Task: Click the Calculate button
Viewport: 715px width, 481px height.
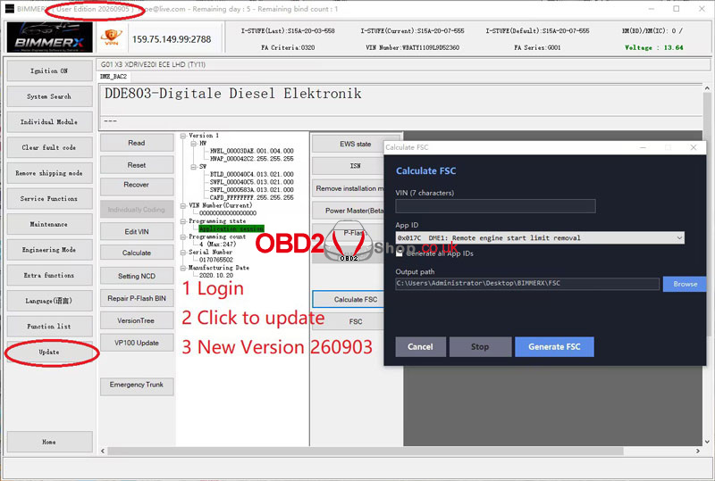Action: (137, 253)
